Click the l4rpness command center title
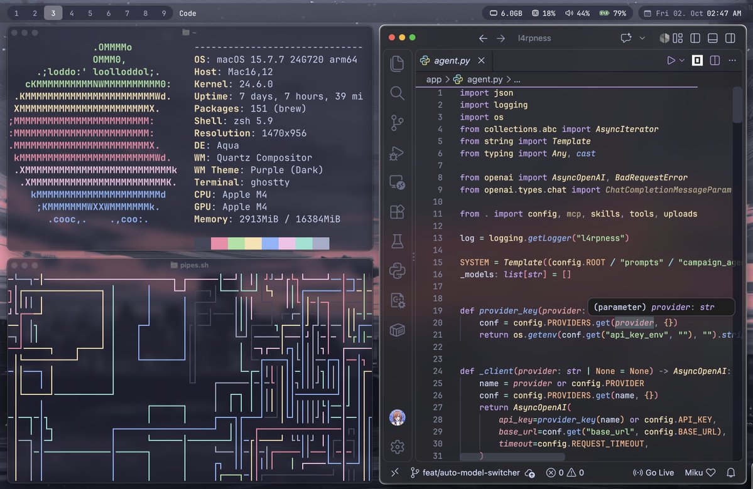Viewport: 753px width, 489px height. coord(534,38)
